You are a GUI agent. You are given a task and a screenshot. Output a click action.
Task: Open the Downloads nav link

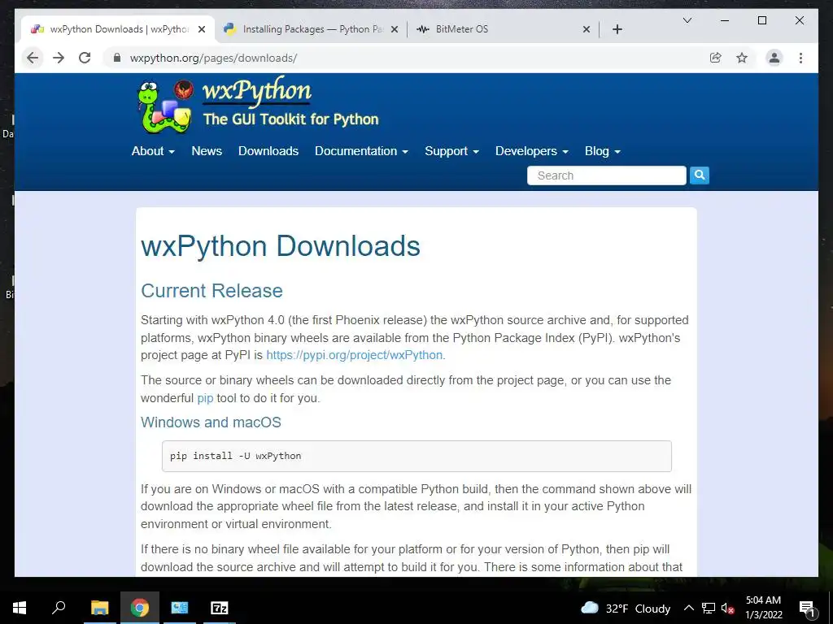pos(268,151)
